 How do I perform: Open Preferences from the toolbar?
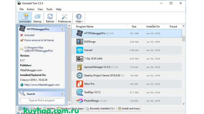(64, 18)
